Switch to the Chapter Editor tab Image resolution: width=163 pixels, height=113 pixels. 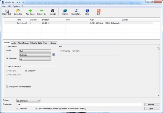pyautogui.click(x=37, y=43)
